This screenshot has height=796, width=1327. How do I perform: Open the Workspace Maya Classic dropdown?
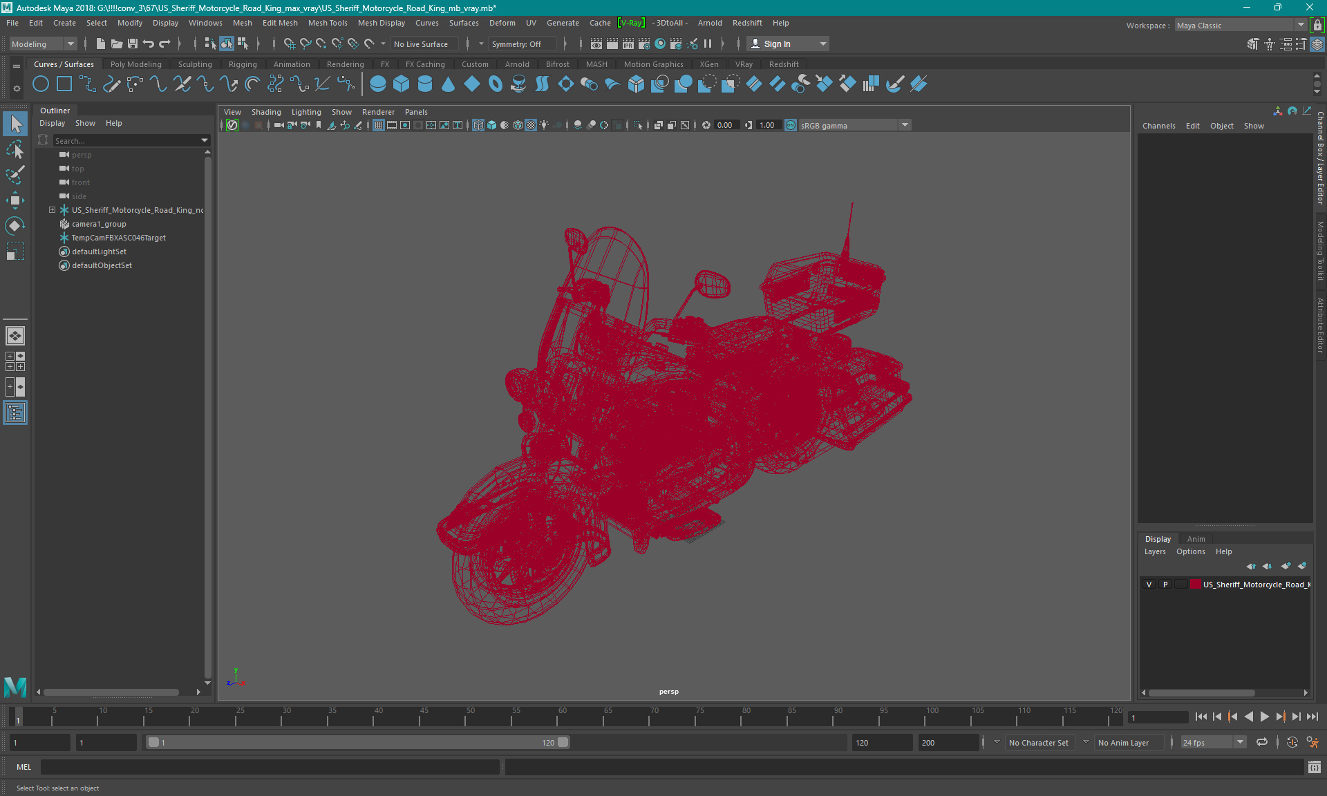pyautogui.click(x=1241, y=26)
